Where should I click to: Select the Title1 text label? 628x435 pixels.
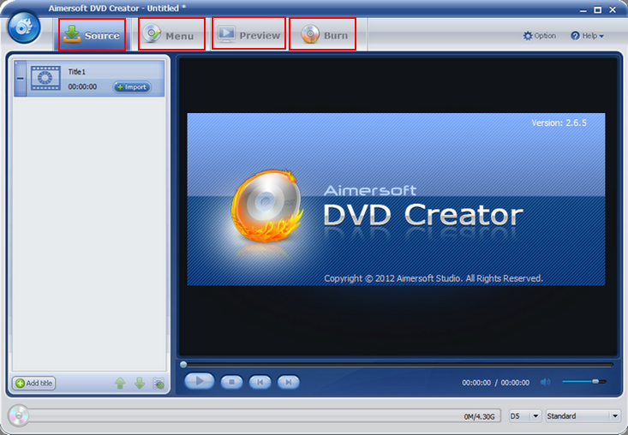pyautogui.click(x=77, y=72)
